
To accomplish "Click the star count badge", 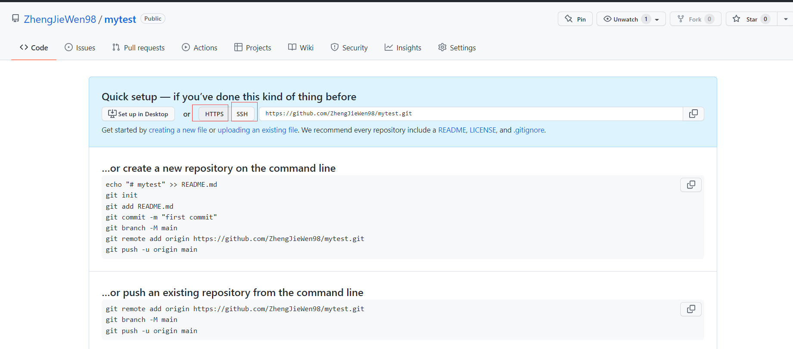I will pos(765,19).
